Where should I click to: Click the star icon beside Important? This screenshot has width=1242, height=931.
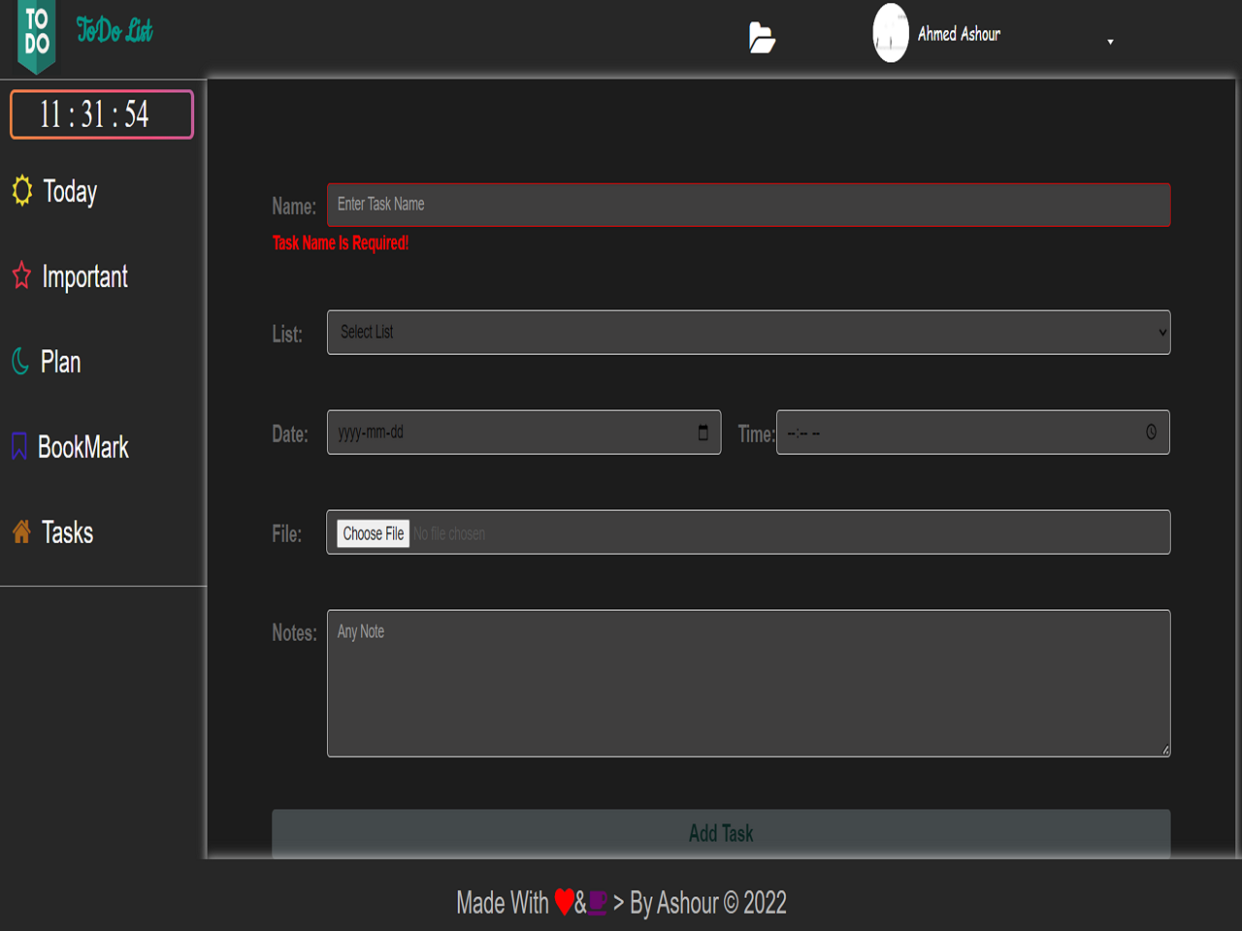(x=21, y=275)
